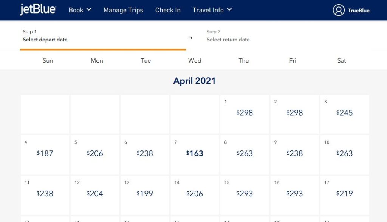Open the Travel Info dropdown

coord(212,10)
